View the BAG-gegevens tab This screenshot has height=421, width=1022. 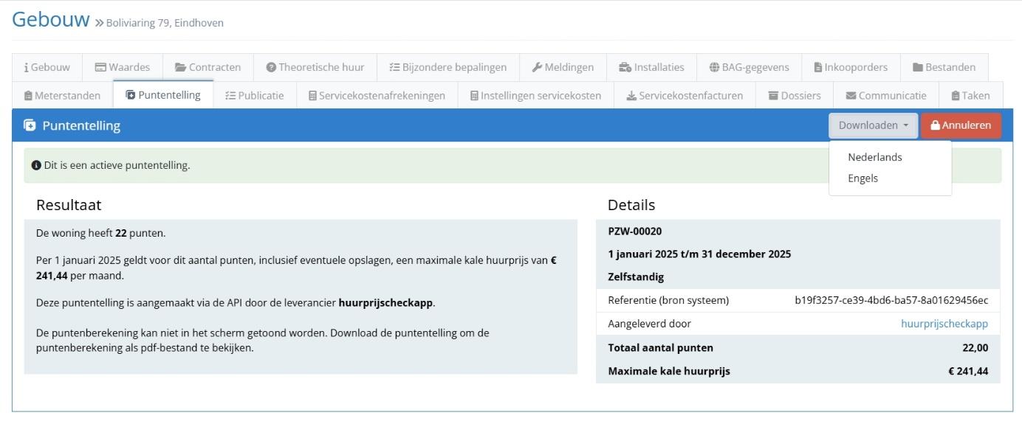click(749, 67)
